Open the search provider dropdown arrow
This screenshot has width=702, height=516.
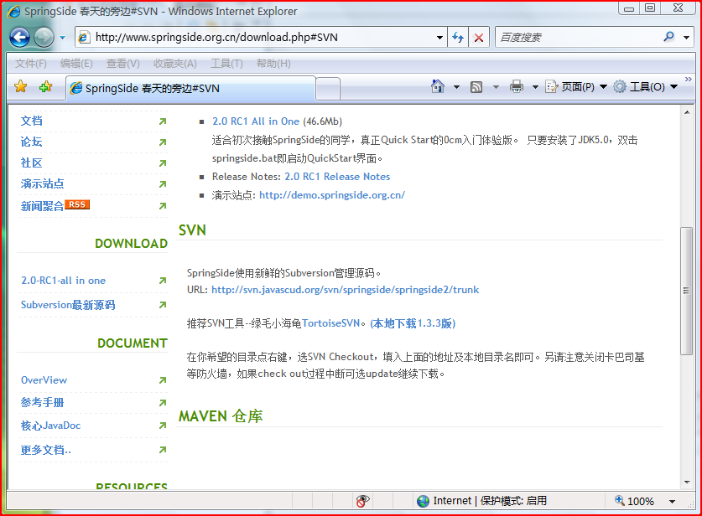[686, 38]
